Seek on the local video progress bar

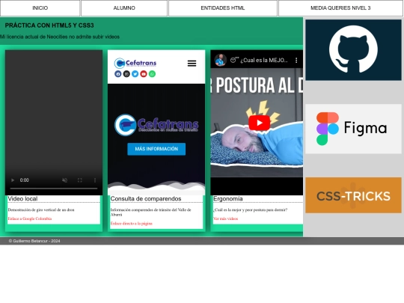(x=54, y=189)
